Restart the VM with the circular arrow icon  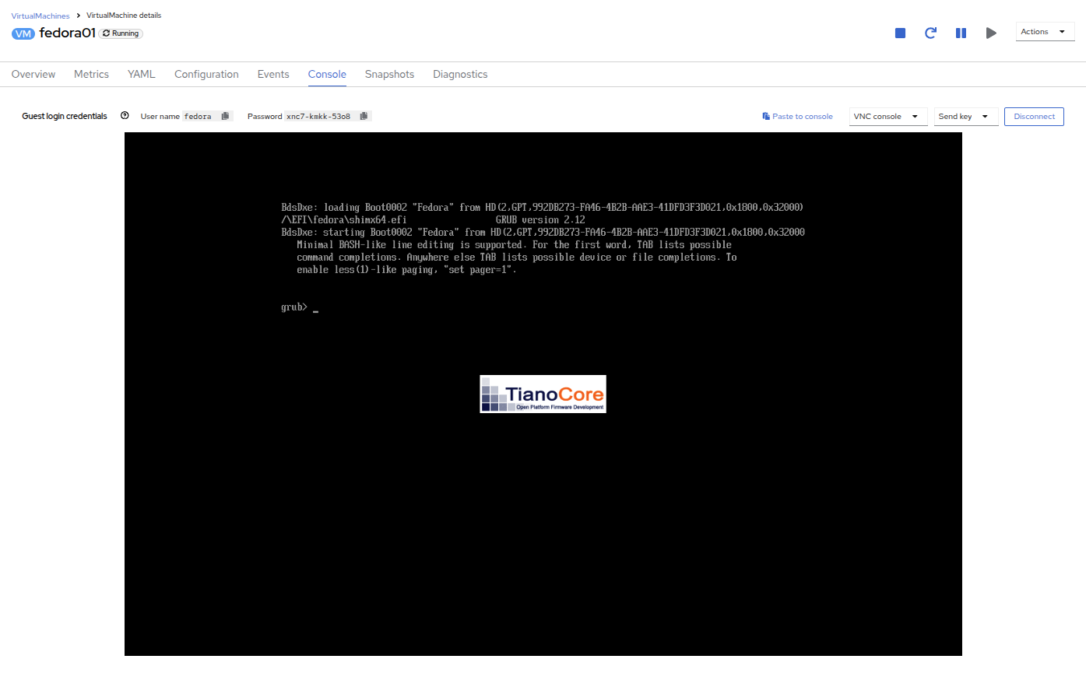click(930, 33)
